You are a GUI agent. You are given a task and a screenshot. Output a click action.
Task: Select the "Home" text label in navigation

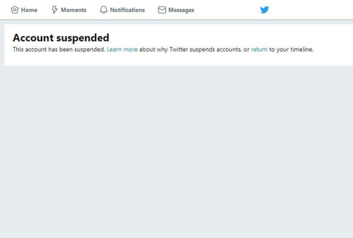coord(29,10)
